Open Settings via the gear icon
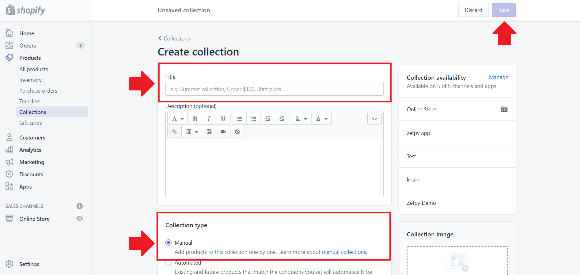The height and width of the screenshot is (275, 580). (x=10, y=264)
